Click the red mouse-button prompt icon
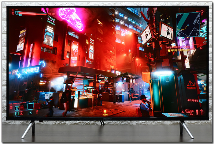The image size is (214, 144). 37,112
